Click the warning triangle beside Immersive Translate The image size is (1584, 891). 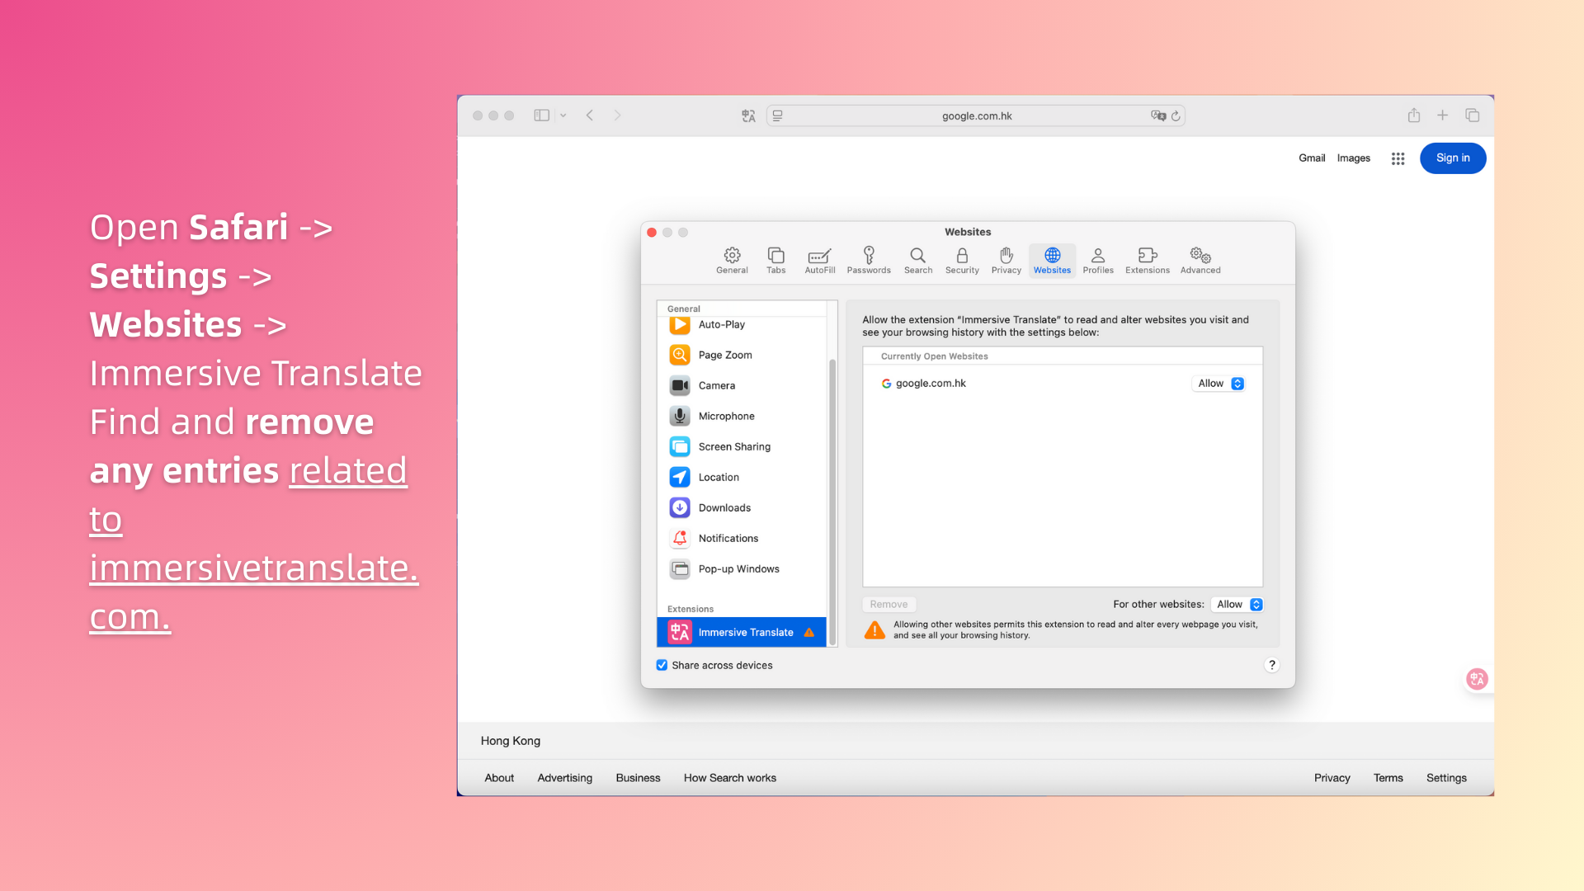tap(809, 633)
